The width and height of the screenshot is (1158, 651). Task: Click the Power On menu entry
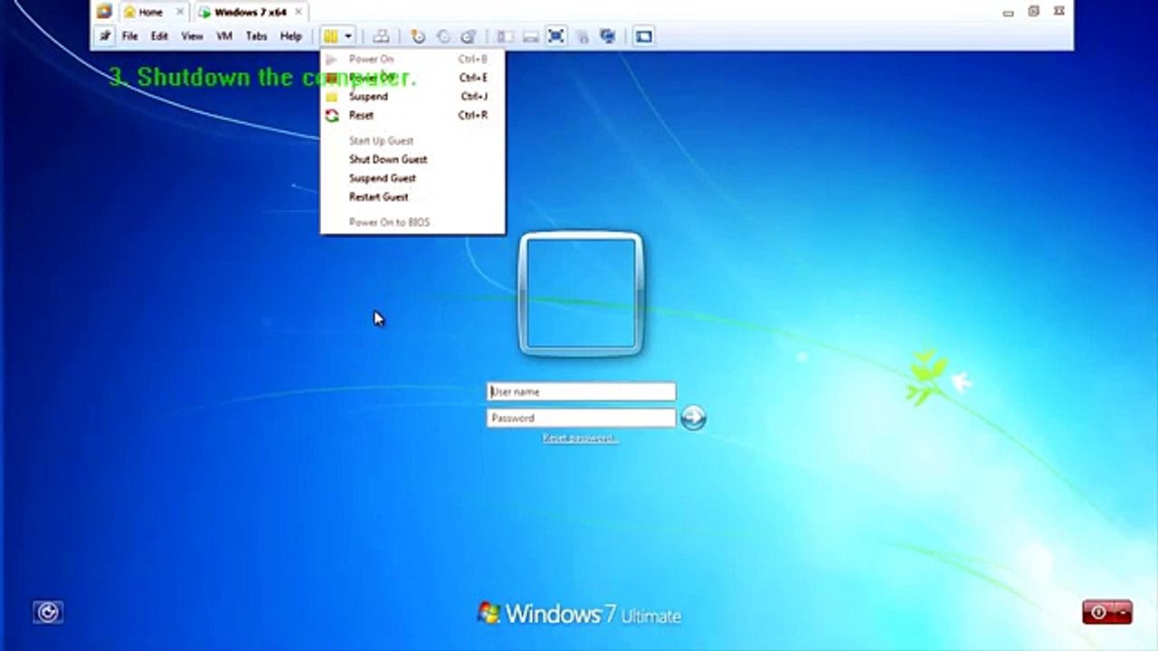pos(413,60)
